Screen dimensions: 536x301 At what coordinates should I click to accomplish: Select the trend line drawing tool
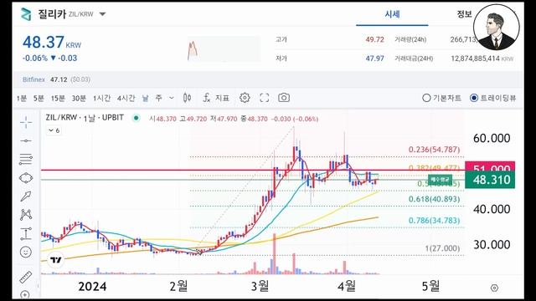click(x=26, y=140)
